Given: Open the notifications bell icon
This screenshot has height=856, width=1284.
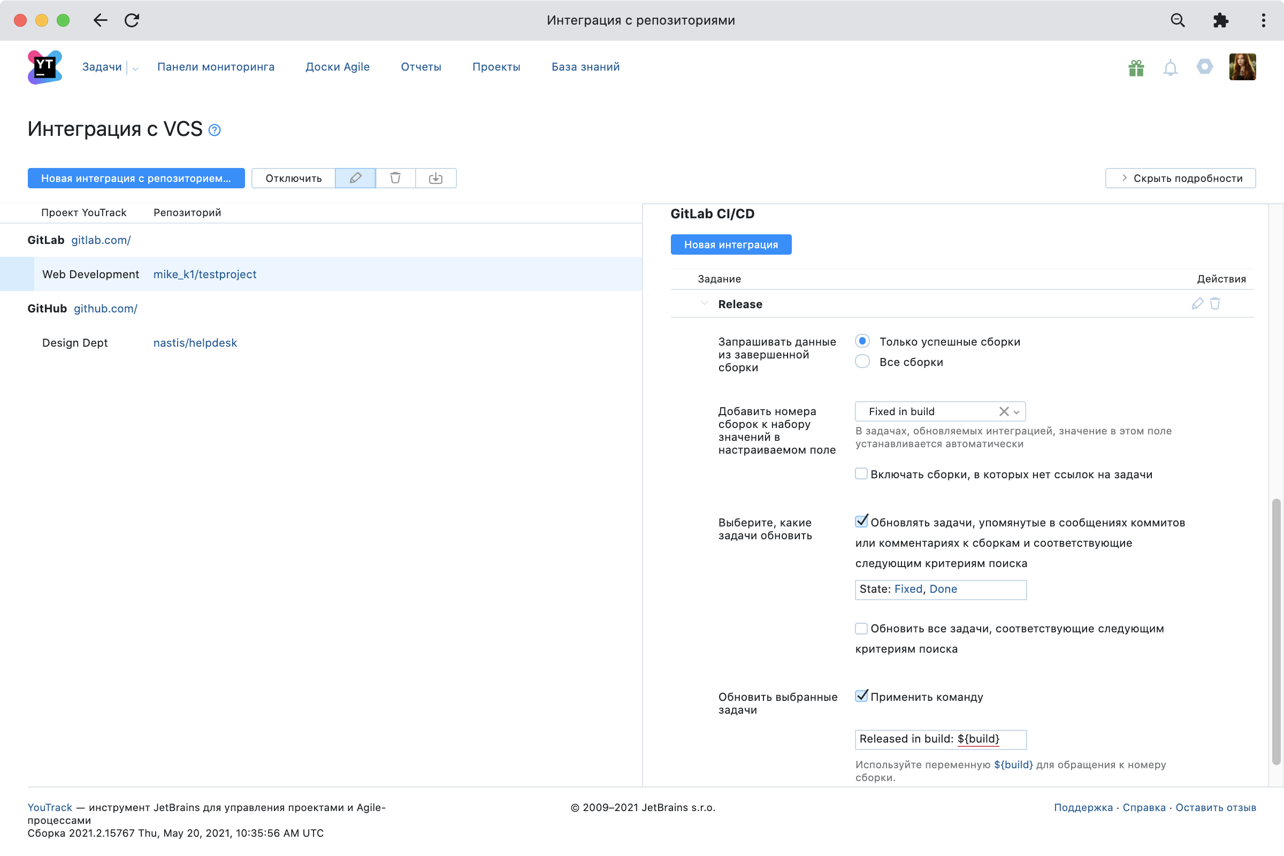Looking at the screenshot, I should 1171,68.
